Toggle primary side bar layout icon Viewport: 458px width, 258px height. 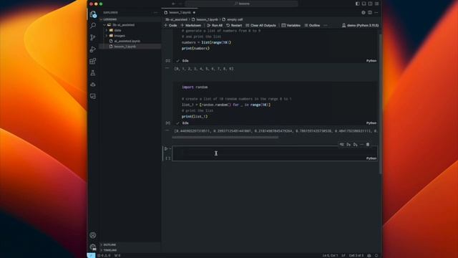[x=358, y=4]
